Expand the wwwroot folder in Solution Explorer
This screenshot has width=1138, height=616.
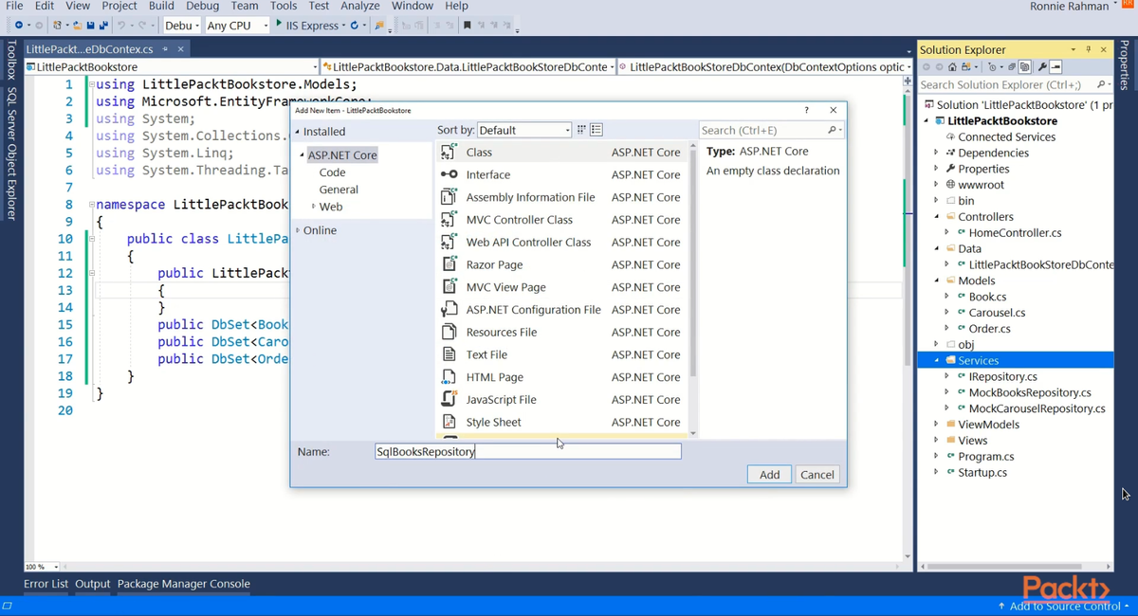(x=936, y=185)
